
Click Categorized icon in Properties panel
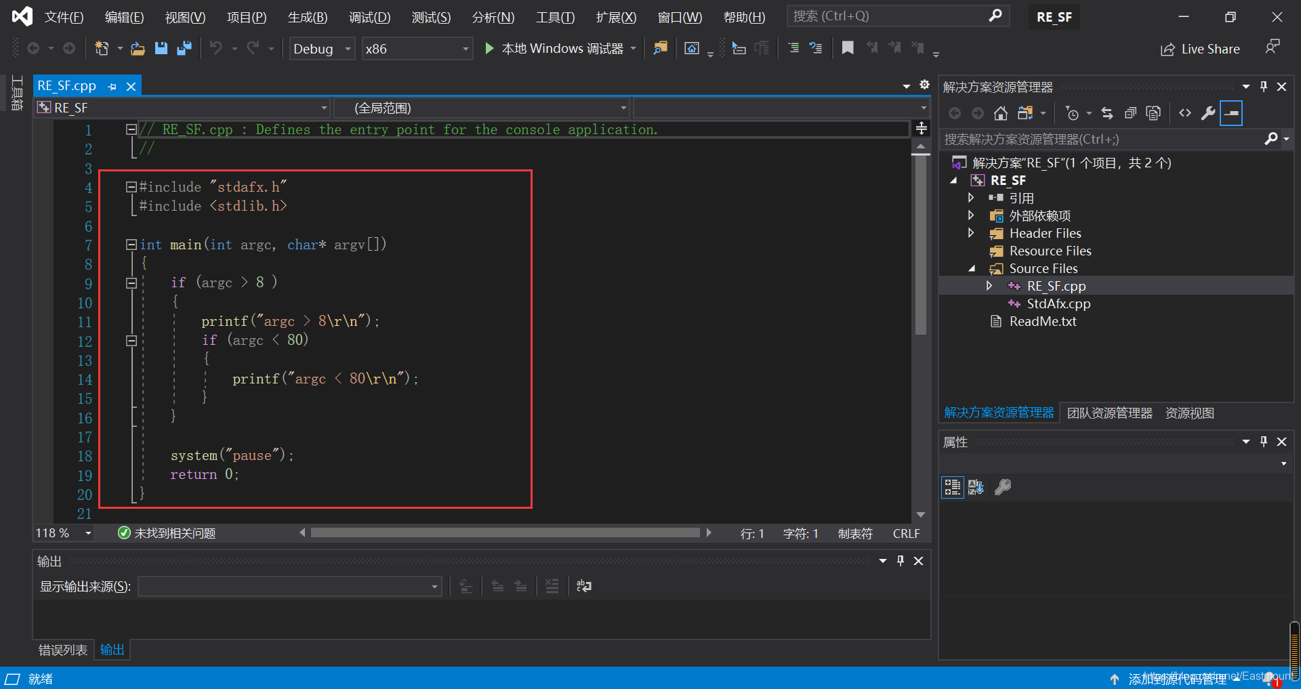coord(952,487)
